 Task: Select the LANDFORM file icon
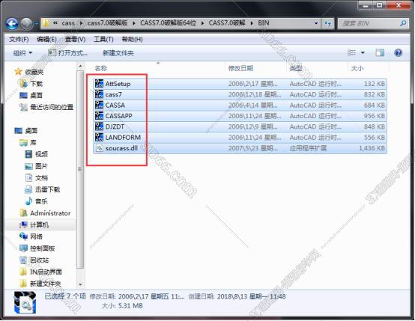[99, 138]
